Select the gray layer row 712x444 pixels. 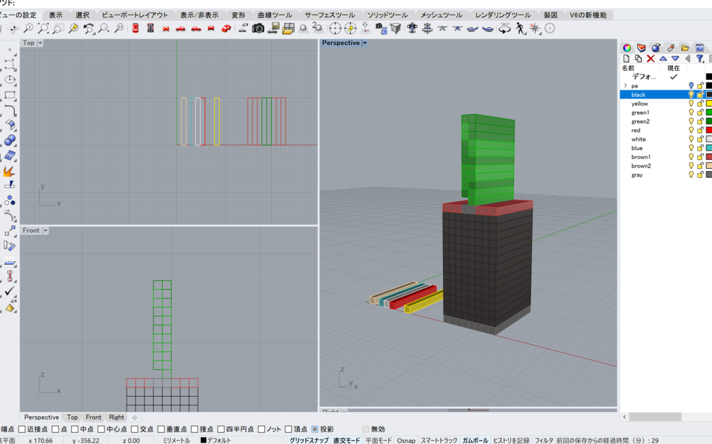pyautogui.click(x=665, y=175)
